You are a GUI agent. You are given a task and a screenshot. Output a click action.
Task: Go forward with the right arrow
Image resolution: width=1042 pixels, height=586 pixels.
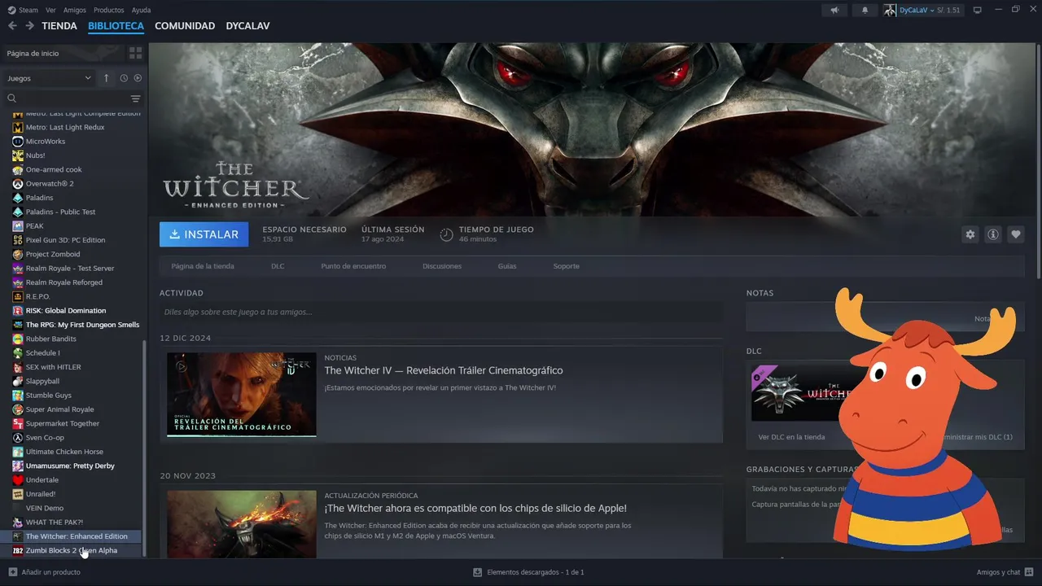[x=29, y=26]
